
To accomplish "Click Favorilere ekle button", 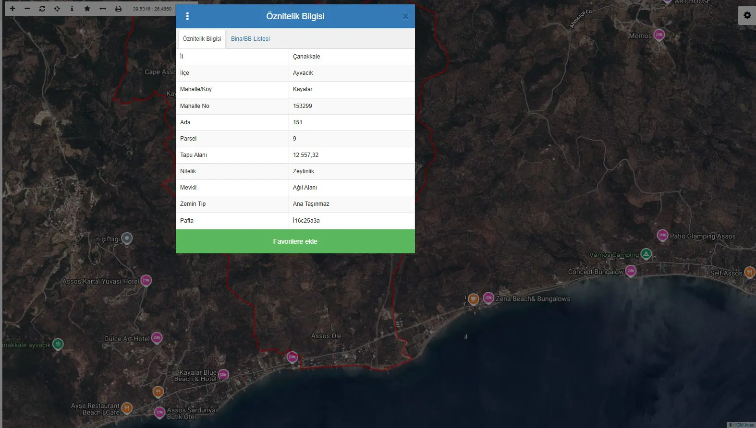I will coord(295,241).
